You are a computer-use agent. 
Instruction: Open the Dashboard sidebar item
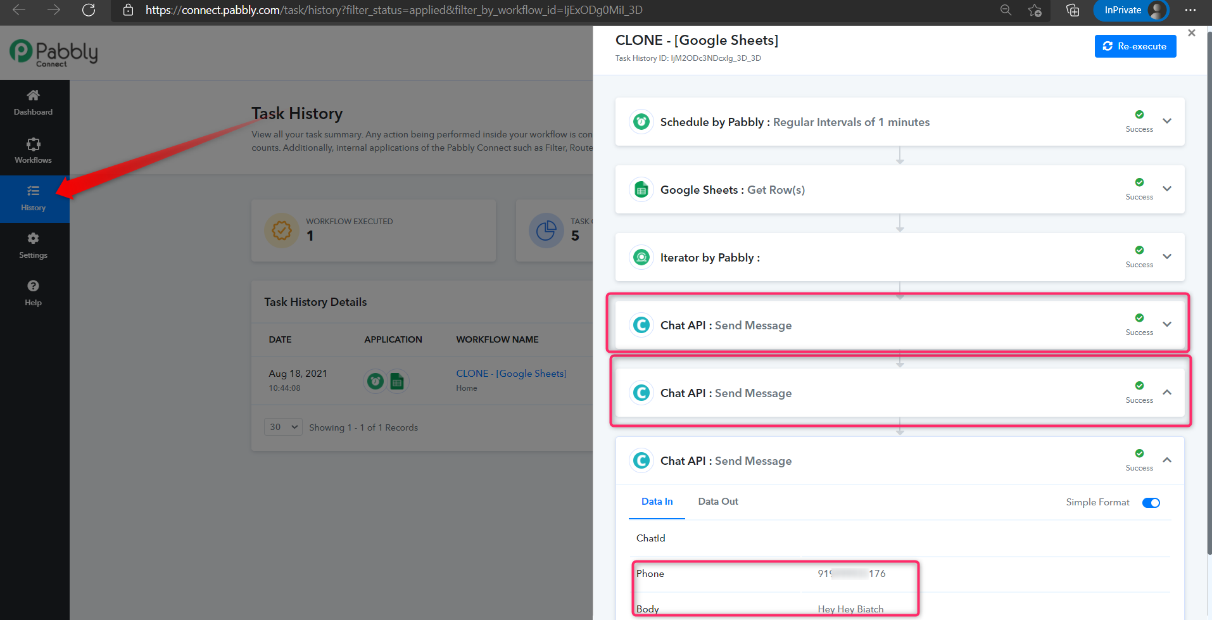click(x=34, y=103)
